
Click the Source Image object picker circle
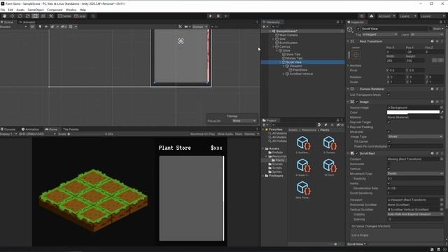point(442,108)
